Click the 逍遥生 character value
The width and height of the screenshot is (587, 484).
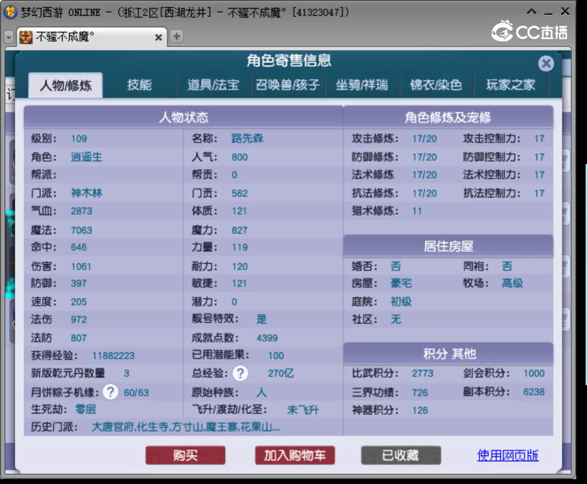click(87, 157)
